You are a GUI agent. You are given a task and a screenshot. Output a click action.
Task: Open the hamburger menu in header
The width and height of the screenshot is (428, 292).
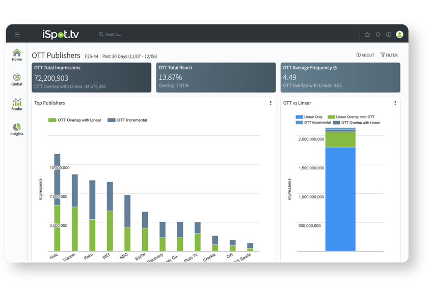point(17,35)
